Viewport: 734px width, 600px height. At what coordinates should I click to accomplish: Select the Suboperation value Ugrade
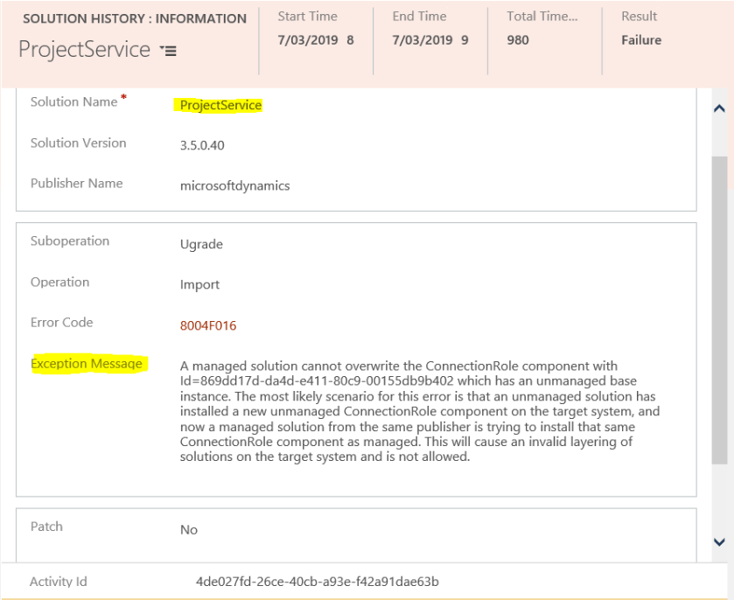pos(201,244)
